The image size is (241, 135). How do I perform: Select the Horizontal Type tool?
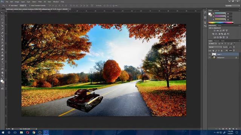pyautogui.click(x=2, y=63)
